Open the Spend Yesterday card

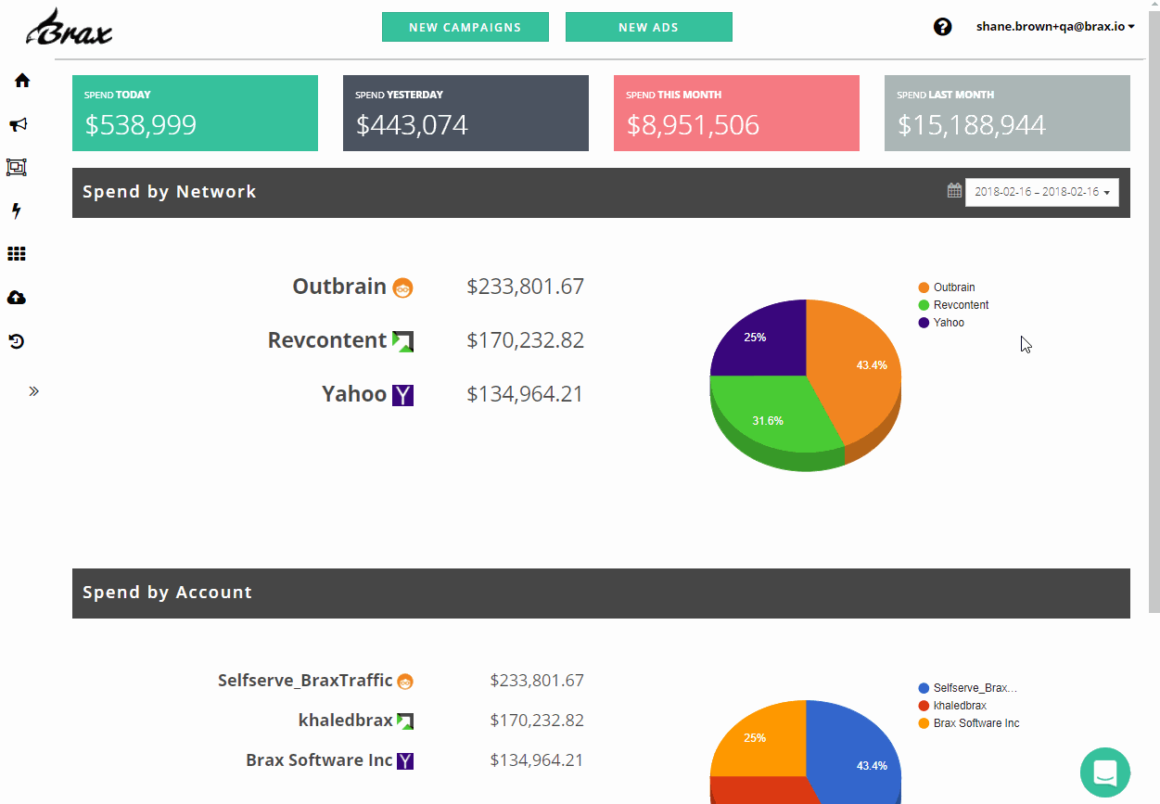[x=465, y=113]
